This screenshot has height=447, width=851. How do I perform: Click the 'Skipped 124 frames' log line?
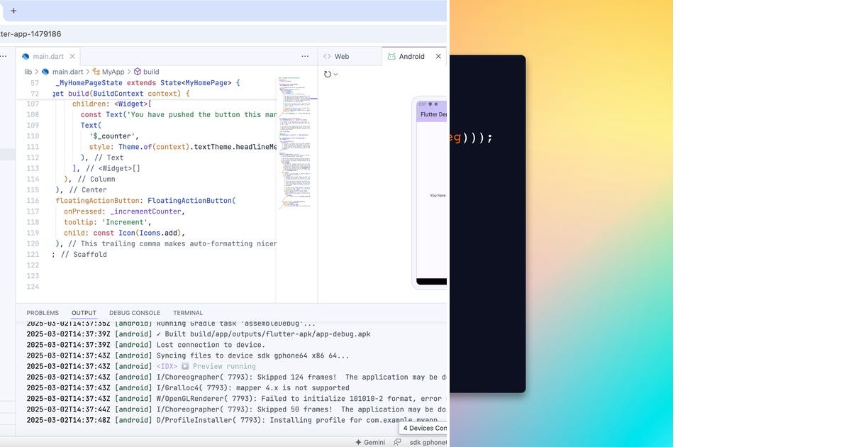coord(302,377)
